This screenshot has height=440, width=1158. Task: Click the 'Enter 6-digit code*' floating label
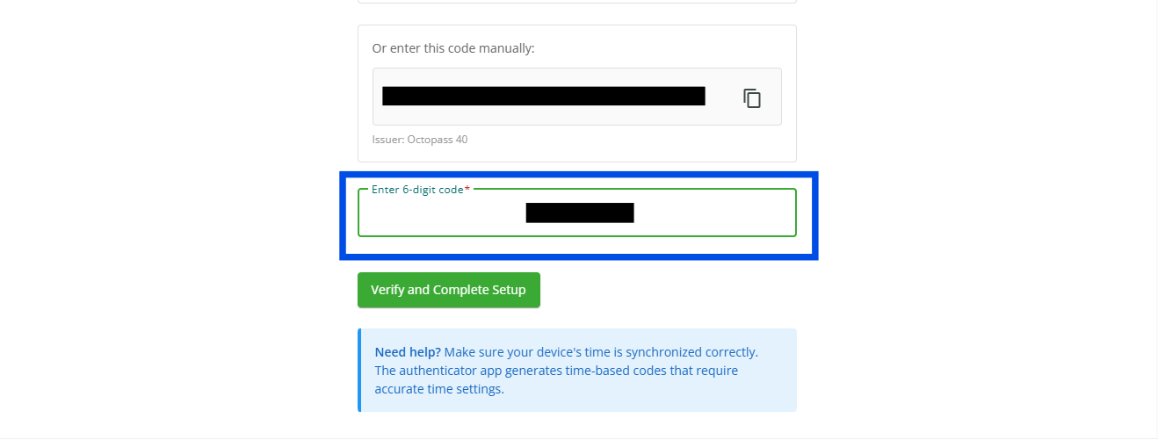pos(421,190)
